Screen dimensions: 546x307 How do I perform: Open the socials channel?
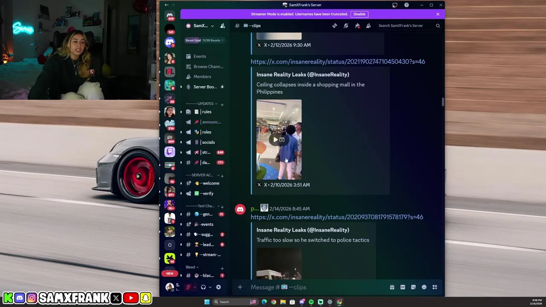pos(205,142)
